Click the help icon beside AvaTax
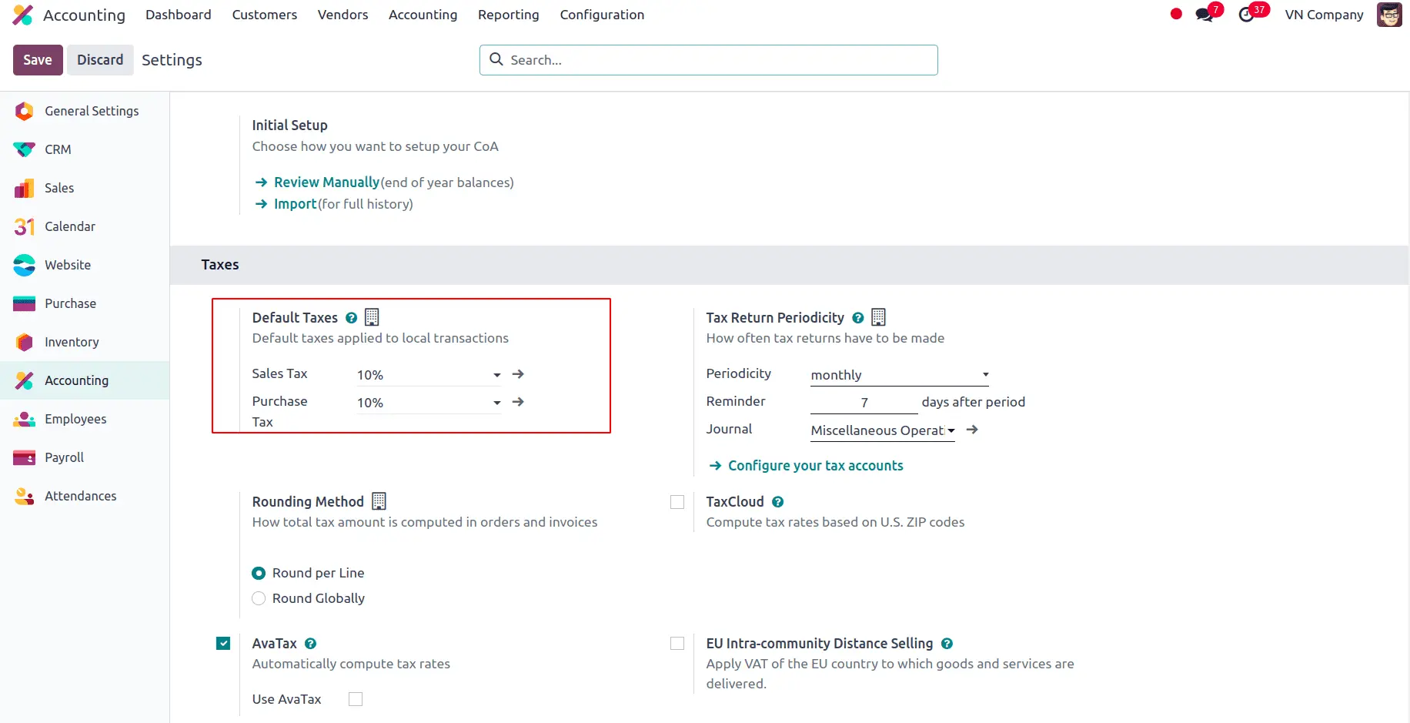The height and width of the screenshot is (723, 1410). tap(311, 644)
